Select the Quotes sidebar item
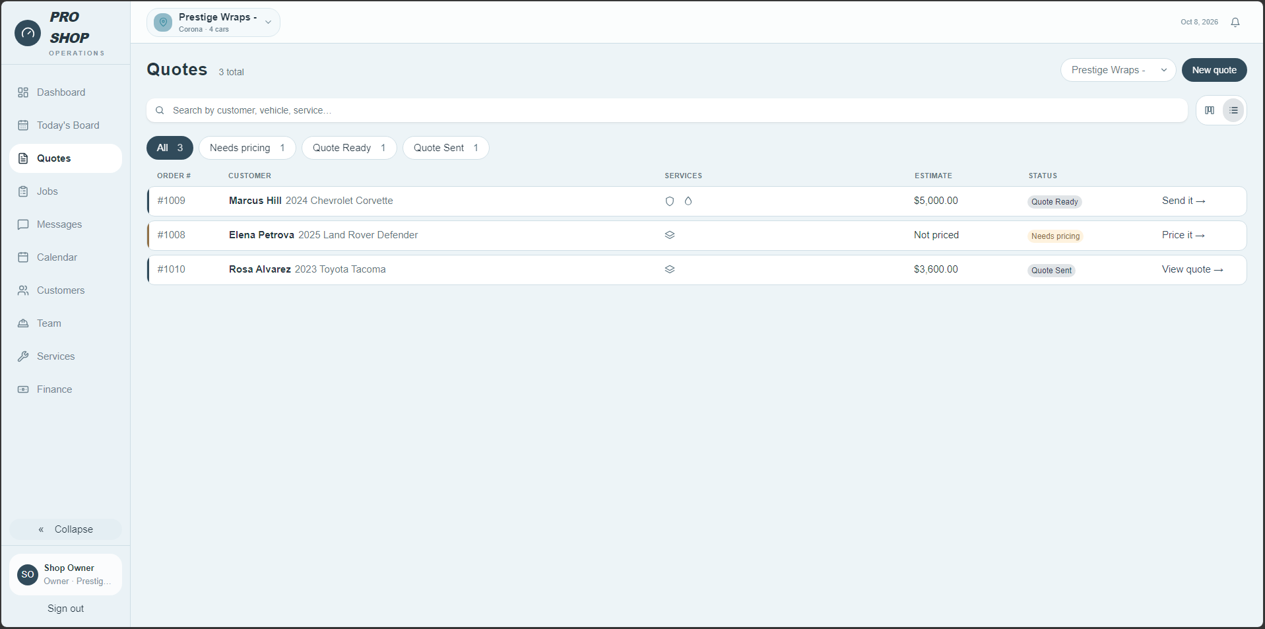Viewport: 1265px width, 629px height. click(65, 158)
